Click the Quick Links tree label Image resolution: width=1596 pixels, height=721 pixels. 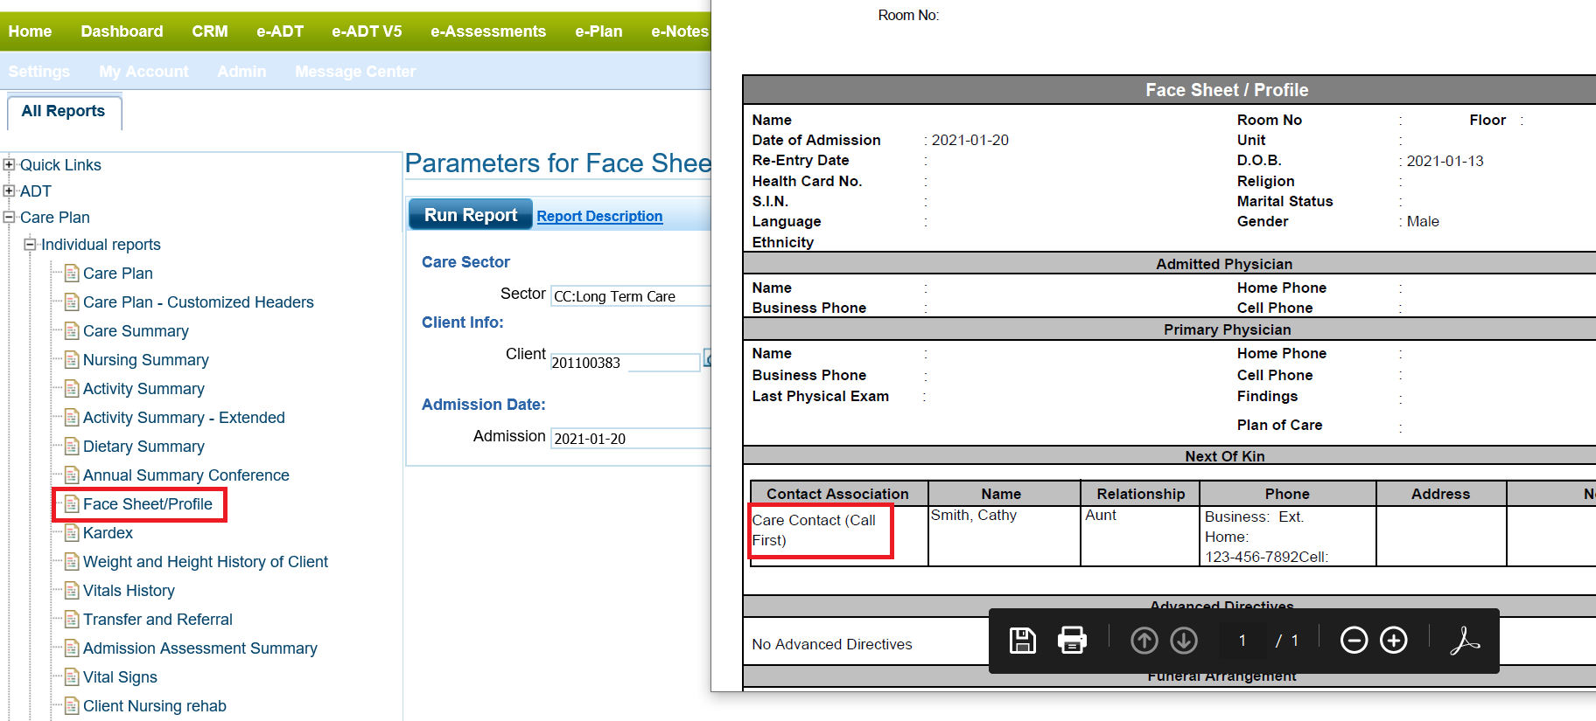[60, 165]
